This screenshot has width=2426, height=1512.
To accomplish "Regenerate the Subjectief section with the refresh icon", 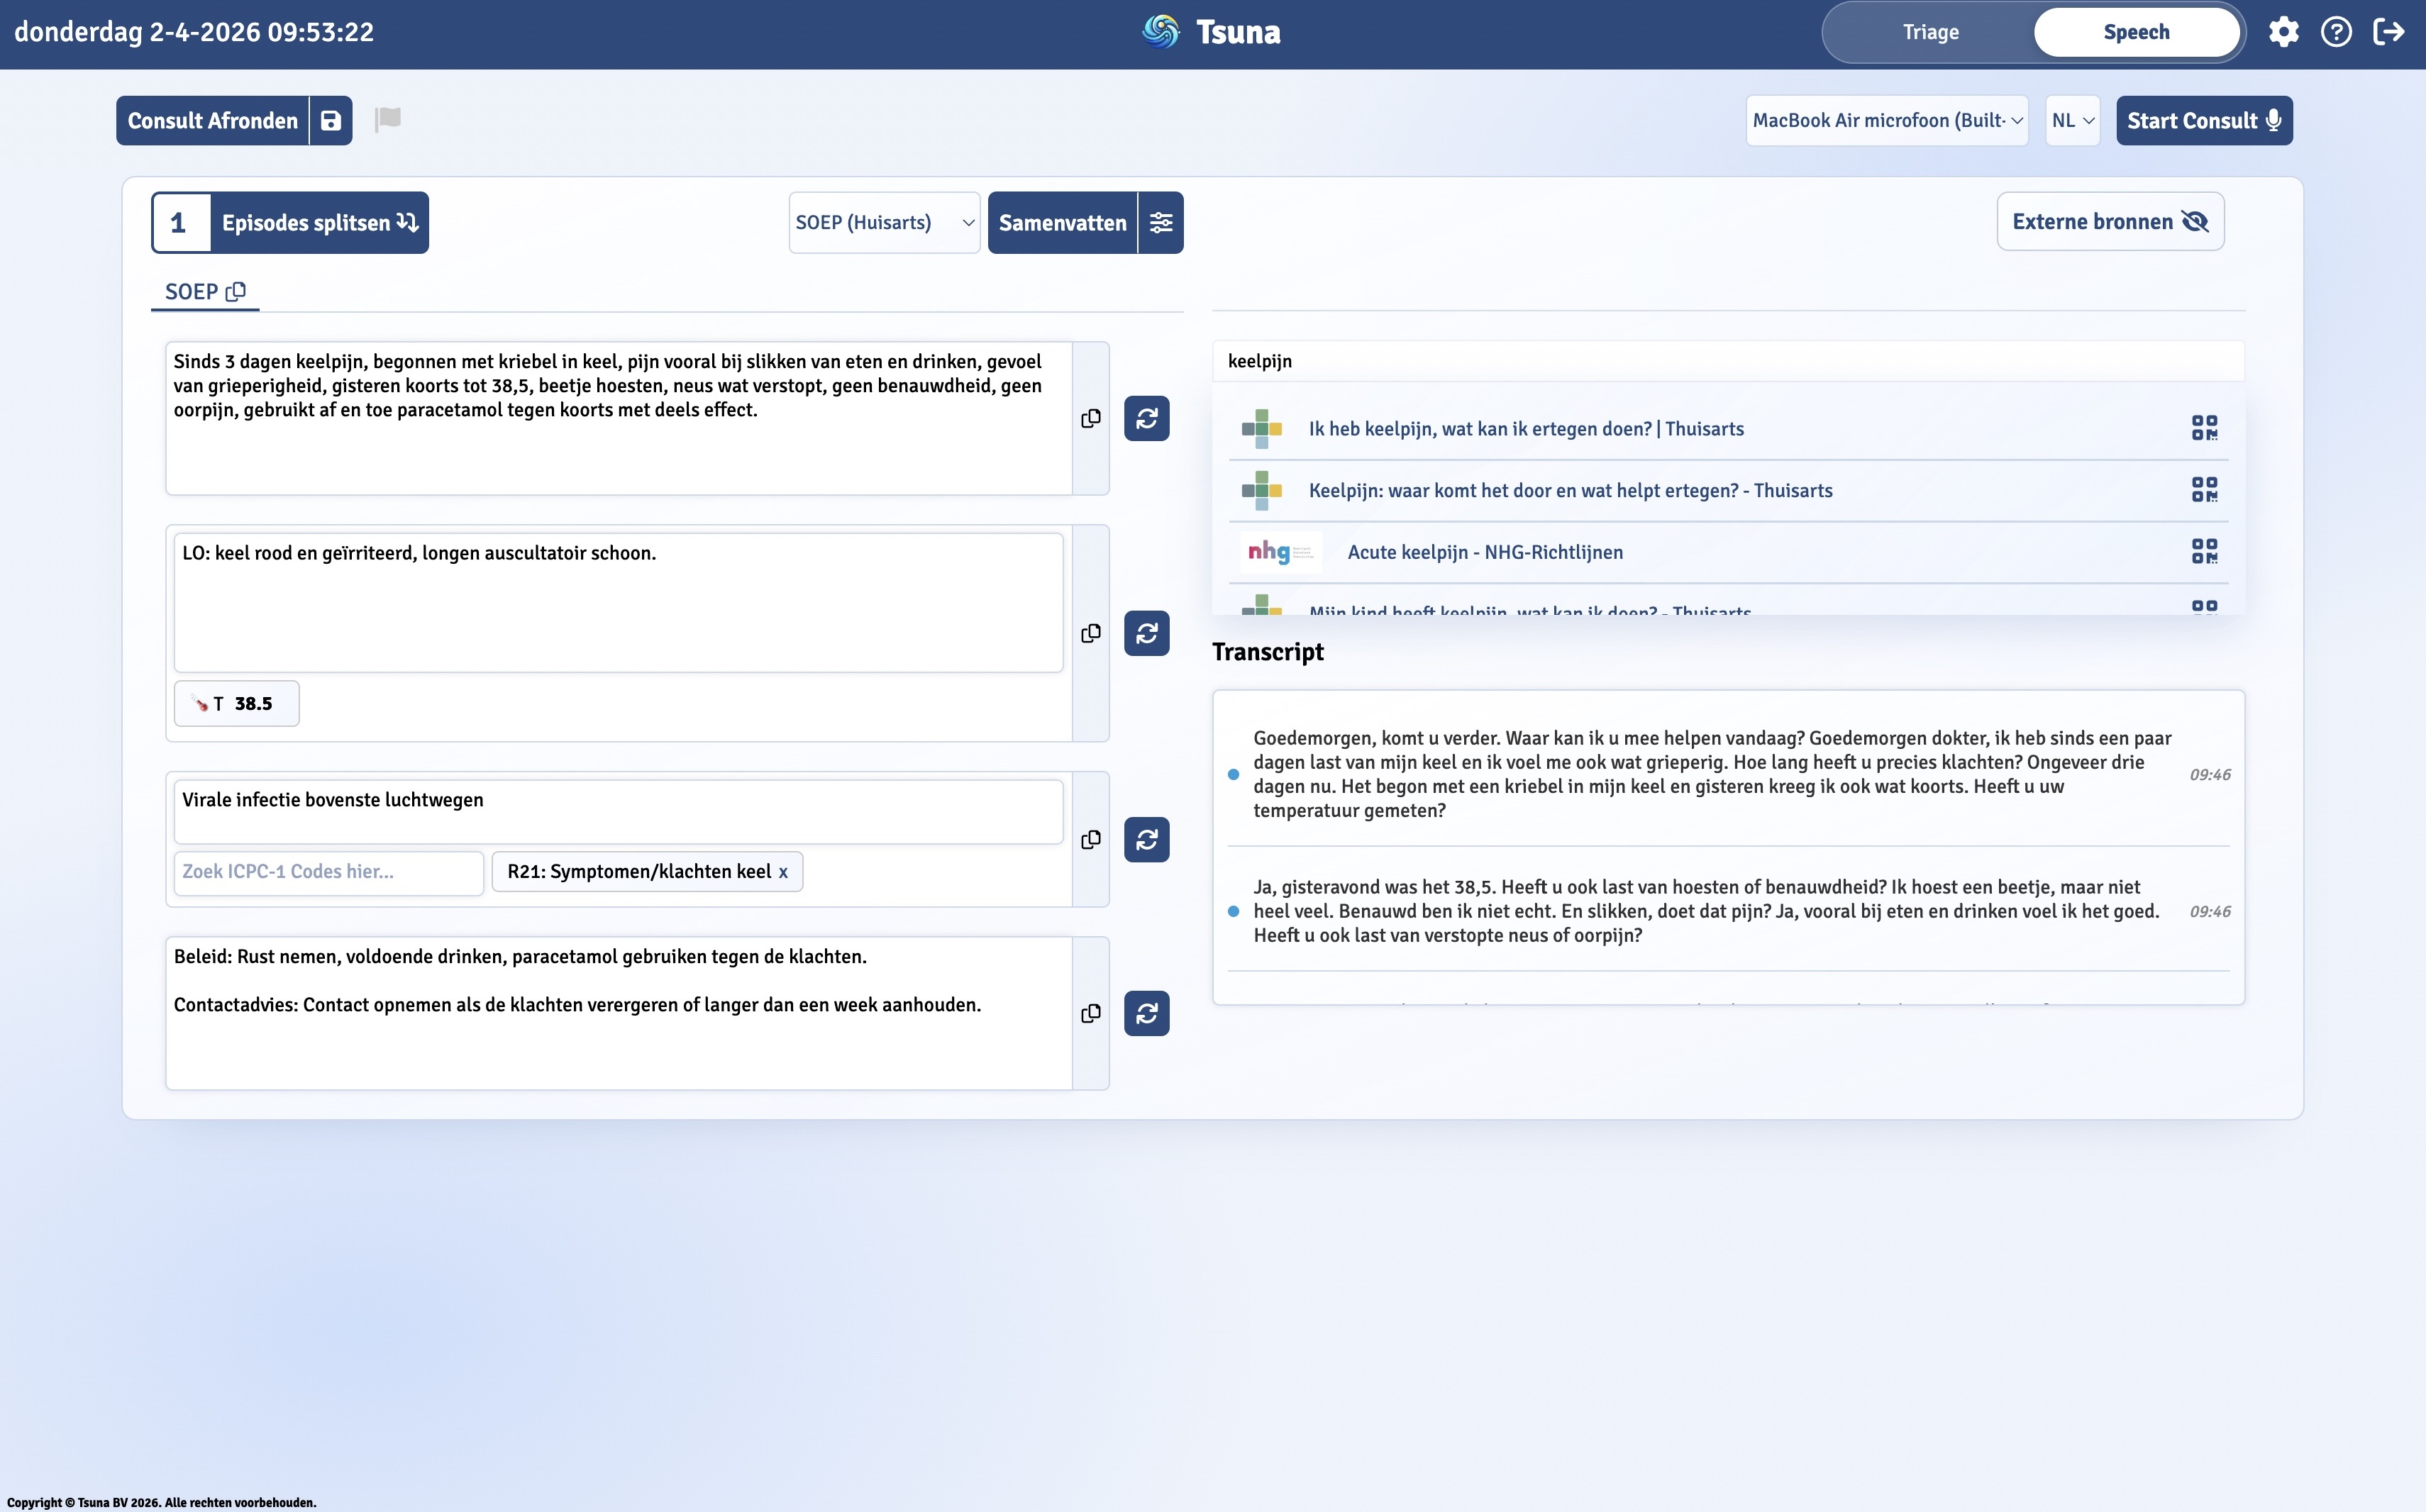I will (x=1146, y=418).
